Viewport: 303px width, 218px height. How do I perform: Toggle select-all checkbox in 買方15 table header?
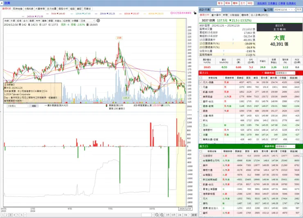pyautogui.click(x=201, y=78)
